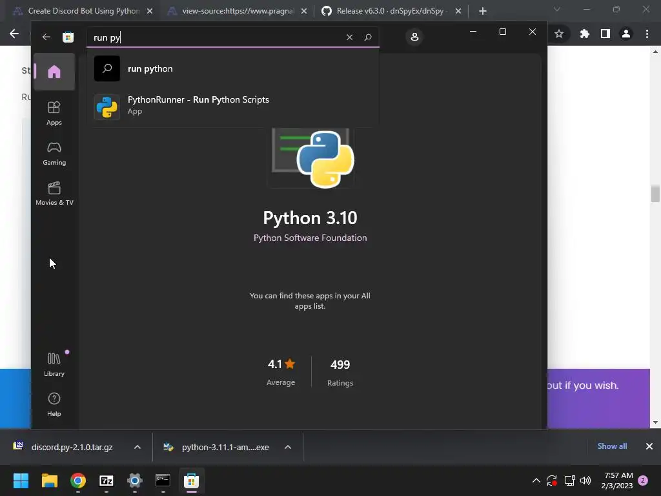This screenshot has width=661, height=496.
Task: Open the volume tray icon
Action: coord(585,480)
